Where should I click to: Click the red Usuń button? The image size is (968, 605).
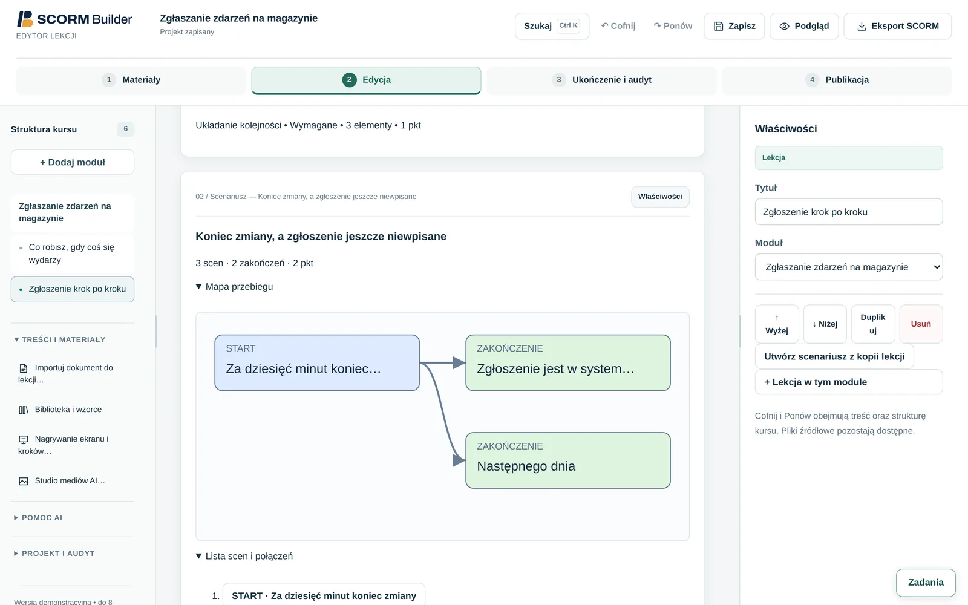click(921, 324)
